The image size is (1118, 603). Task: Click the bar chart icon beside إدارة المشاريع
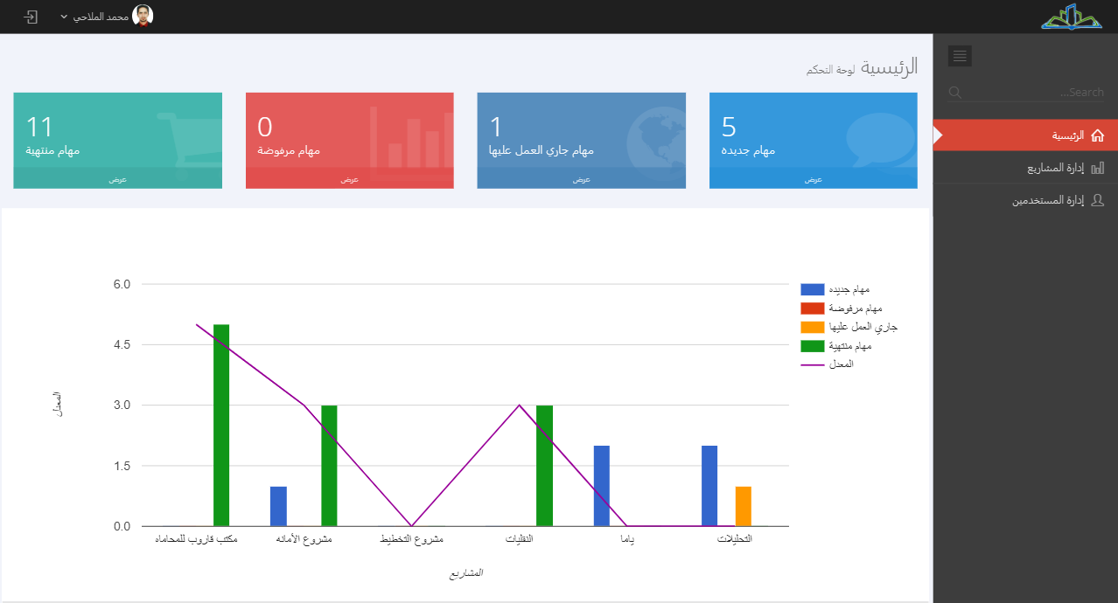(1098, 168)
